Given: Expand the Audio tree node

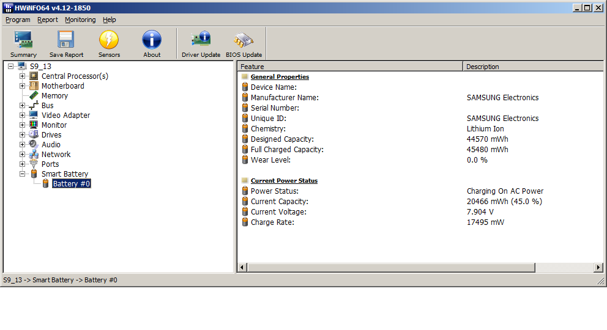Looking at the screenshot, I should 23,144.
